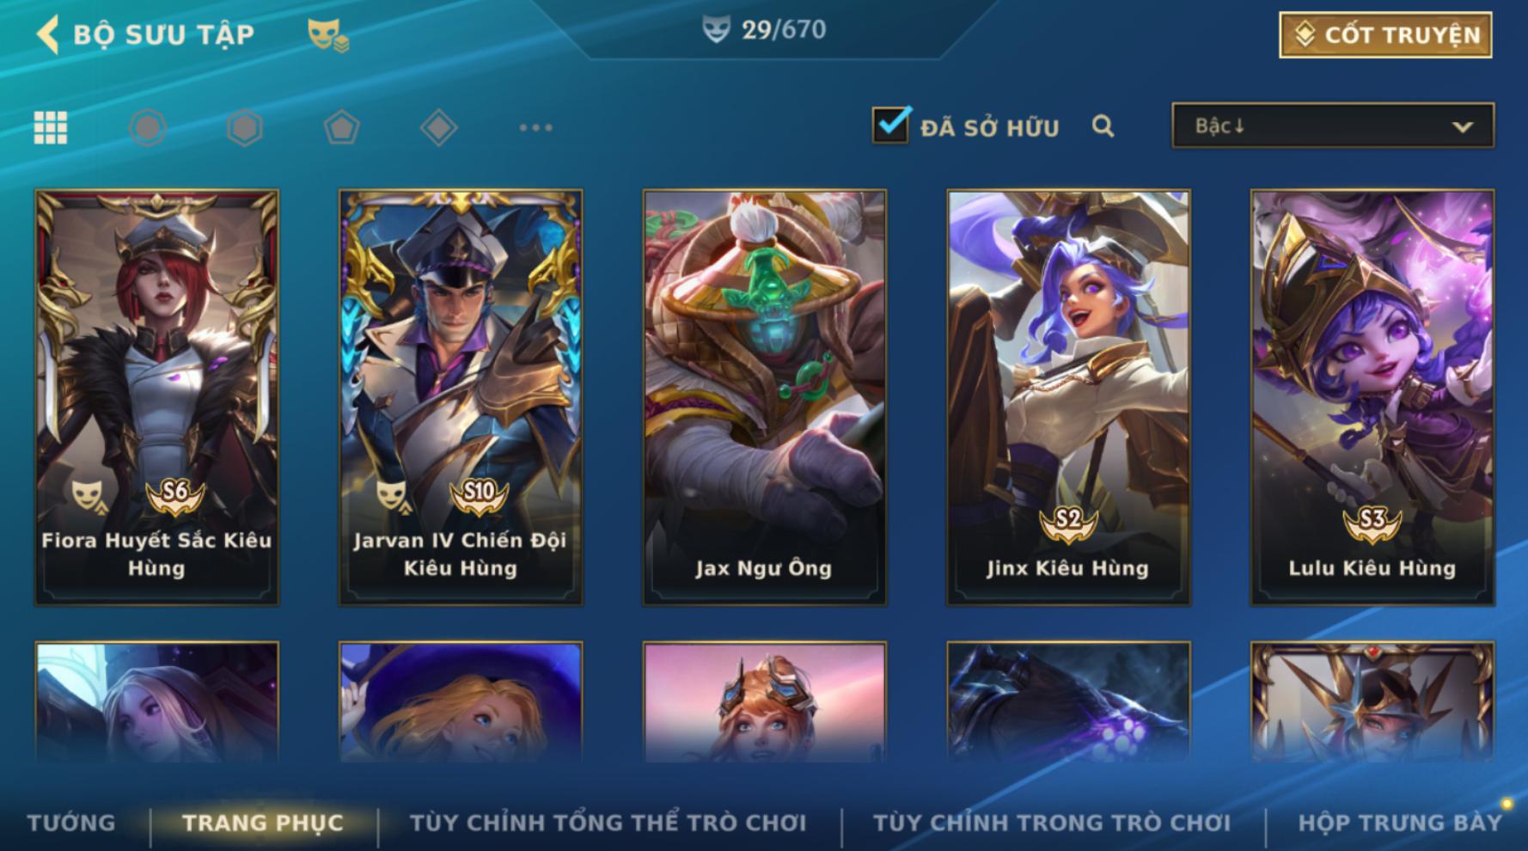This screenshot has height=851, width=1528.
Task: Open the golden mask skin collection icon
Action: click(327, 34)
